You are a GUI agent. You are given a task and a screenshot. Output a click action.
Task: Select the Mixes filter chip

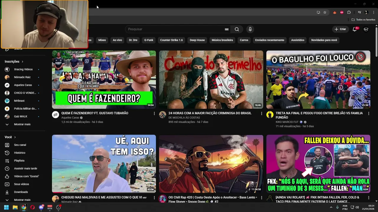point(102,40)
